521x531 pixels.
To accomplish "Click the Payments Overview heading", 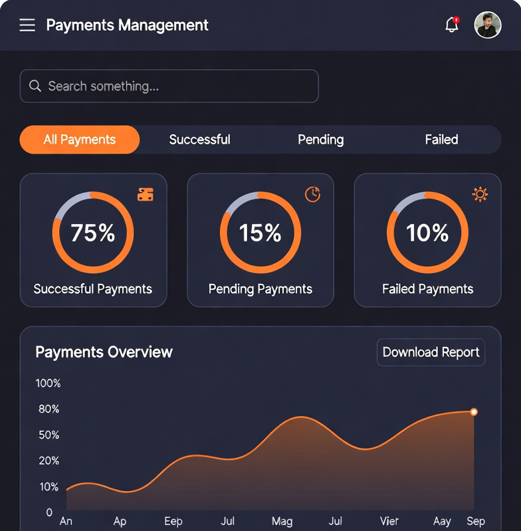I will [x=104, y=352].
